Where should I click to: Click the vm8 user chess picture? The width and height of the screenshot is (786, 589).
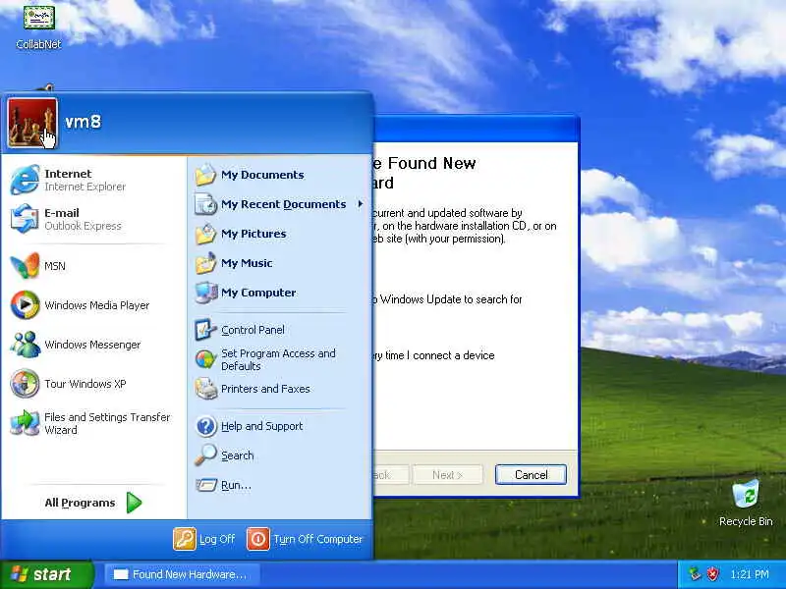coord(32,123)
